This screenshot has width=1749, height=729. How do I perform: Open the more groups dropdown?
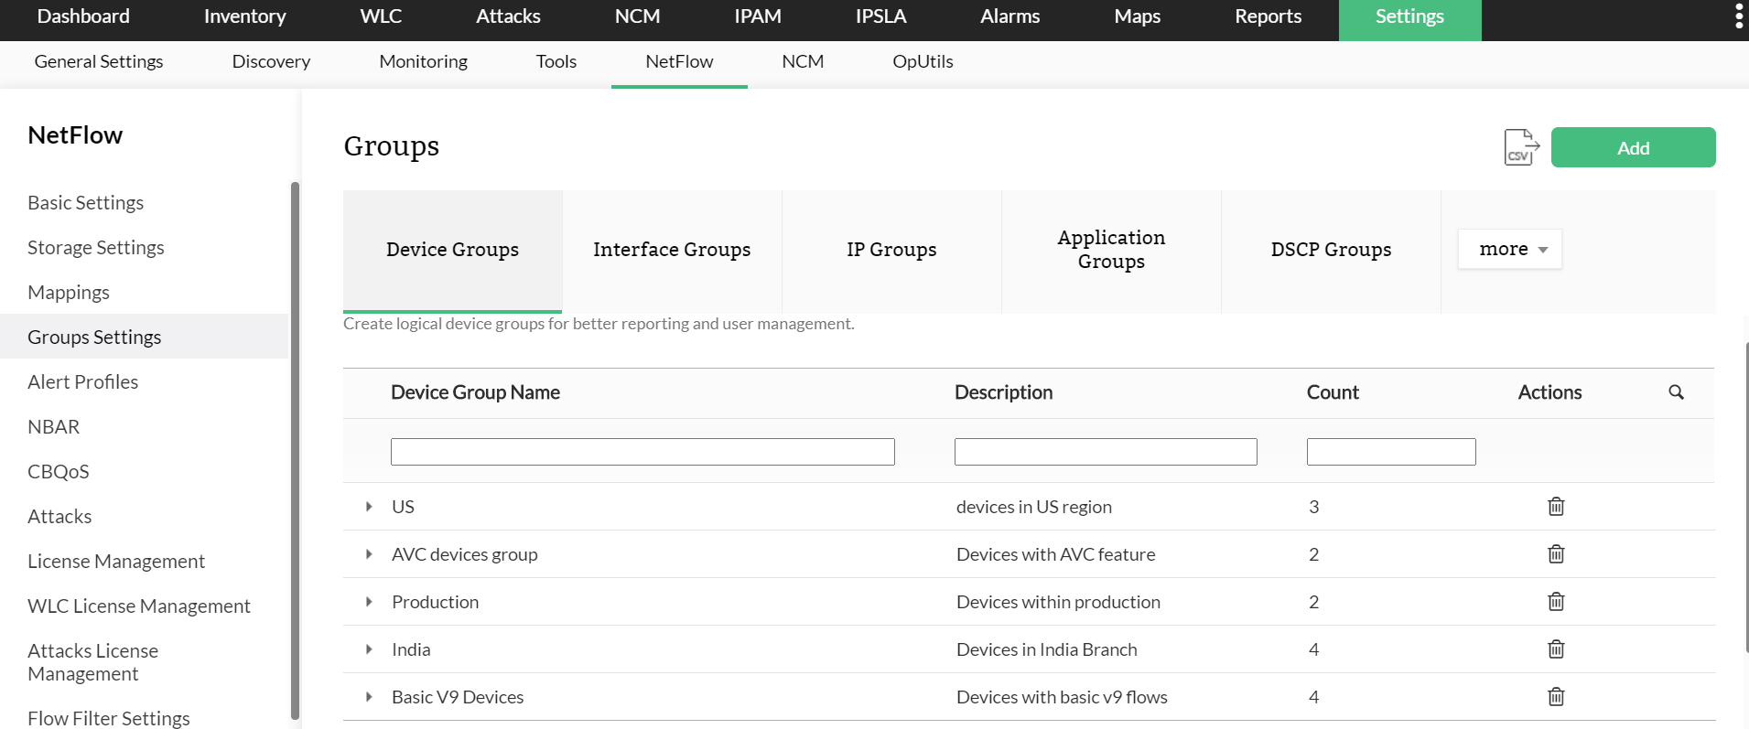1510,249
